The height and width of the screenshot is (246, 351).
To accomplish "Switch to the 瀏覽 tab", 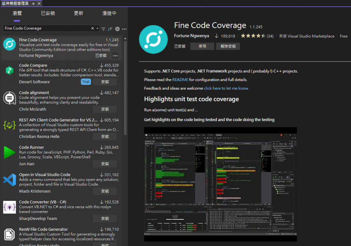I will [x=17, y=13].
